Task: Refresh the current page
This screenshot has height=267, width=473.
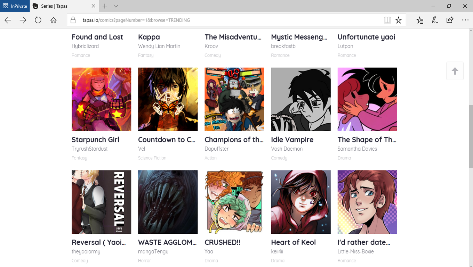Action: (38, 20)
